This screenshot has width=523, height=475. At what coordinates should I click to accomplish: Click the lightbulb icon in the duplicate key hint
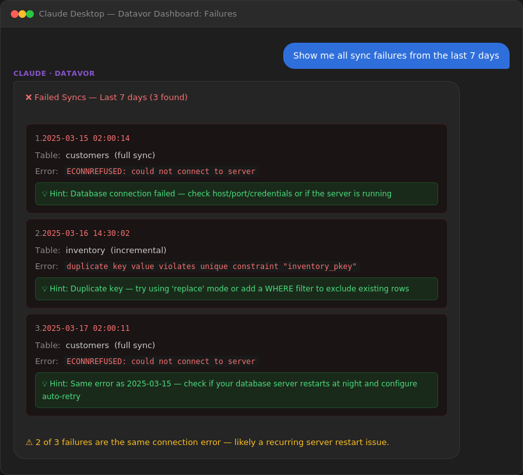(x=44, y=288)
